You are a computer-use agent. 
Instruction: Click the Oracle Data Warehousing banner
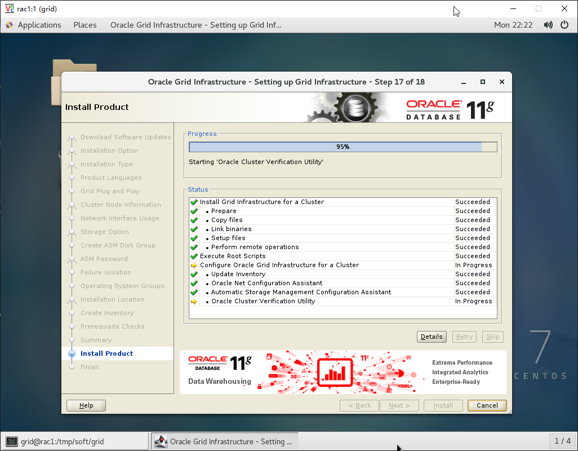point(343,372)
